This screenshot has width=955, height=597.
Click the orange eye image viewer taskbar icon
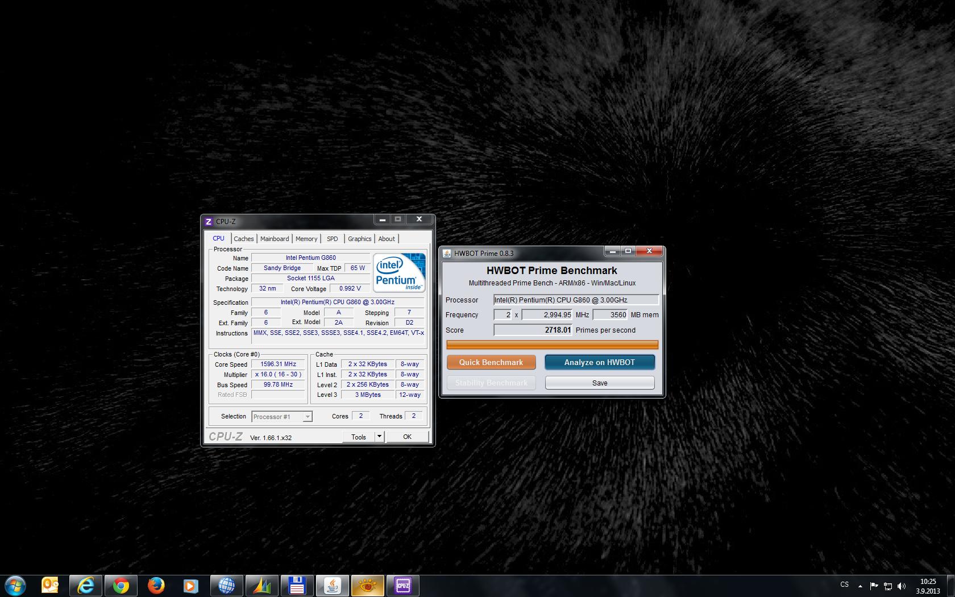pyautogui.click(x=367, y=585)
